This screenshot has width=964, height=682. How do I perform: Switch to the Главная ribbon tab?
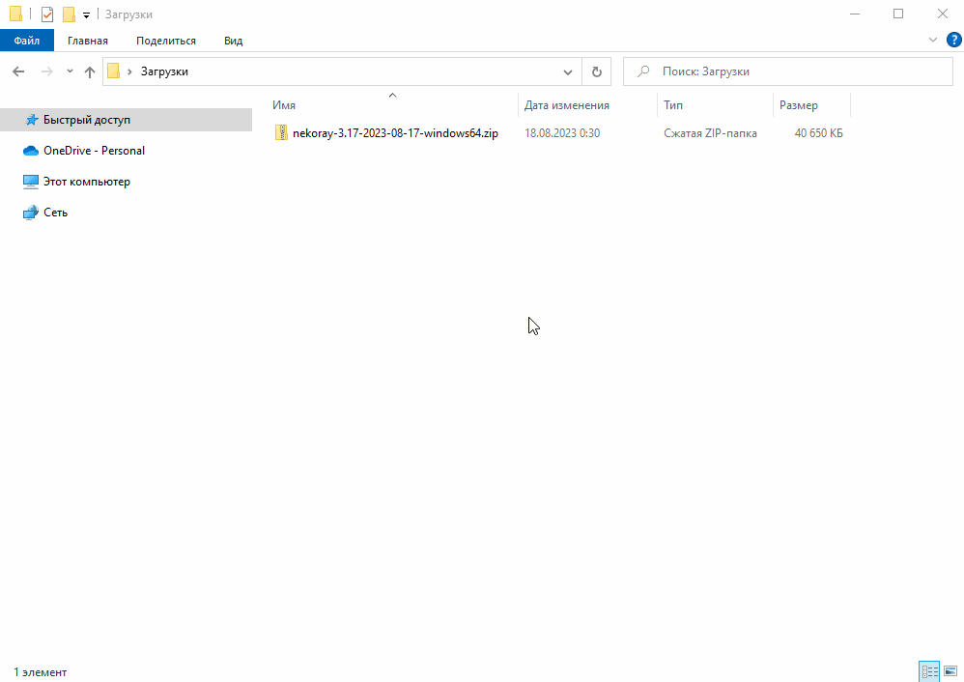pyautogui.click(x=88, y=41)
